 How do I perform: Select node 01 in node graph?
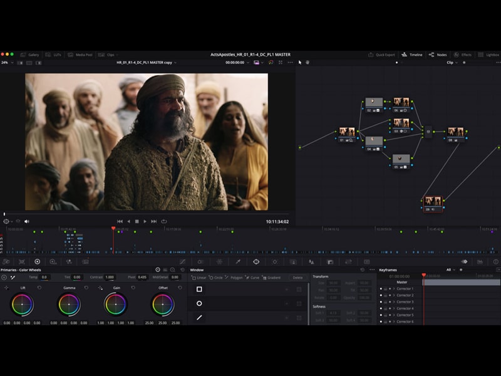(347, 135)
